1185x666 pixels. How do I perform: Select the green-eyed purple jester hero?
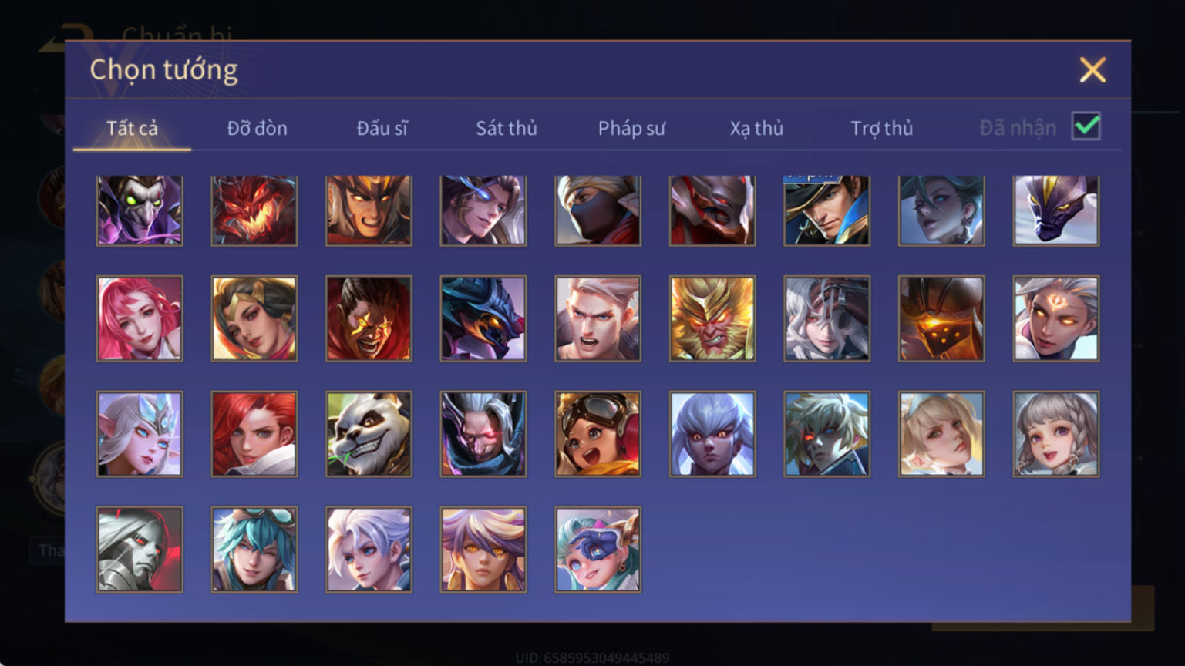click(x=140, y=210)
